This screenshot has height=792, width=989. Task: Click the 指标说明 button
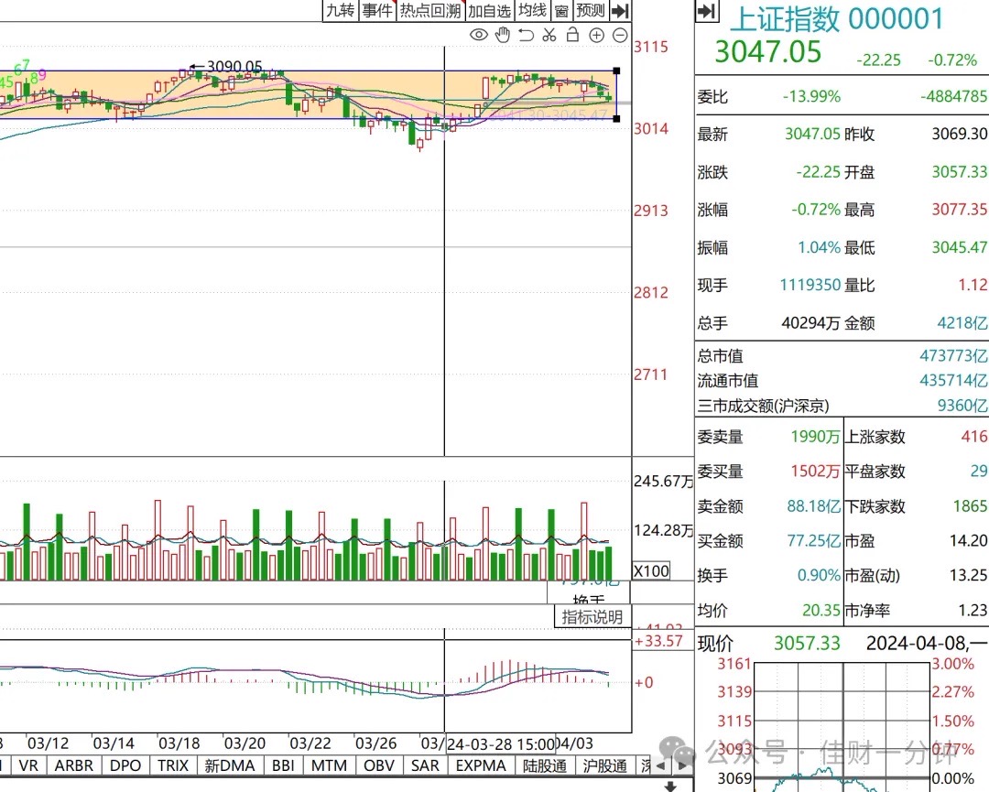592,617
